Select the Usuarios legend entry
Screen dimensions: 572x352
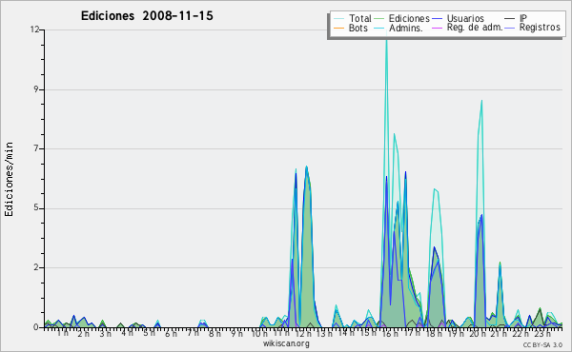coord(459,18)
